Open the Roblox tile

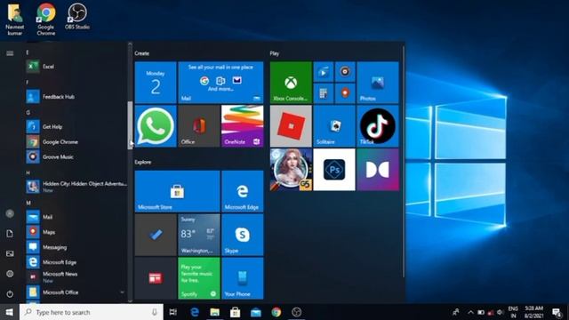[291, 126]
